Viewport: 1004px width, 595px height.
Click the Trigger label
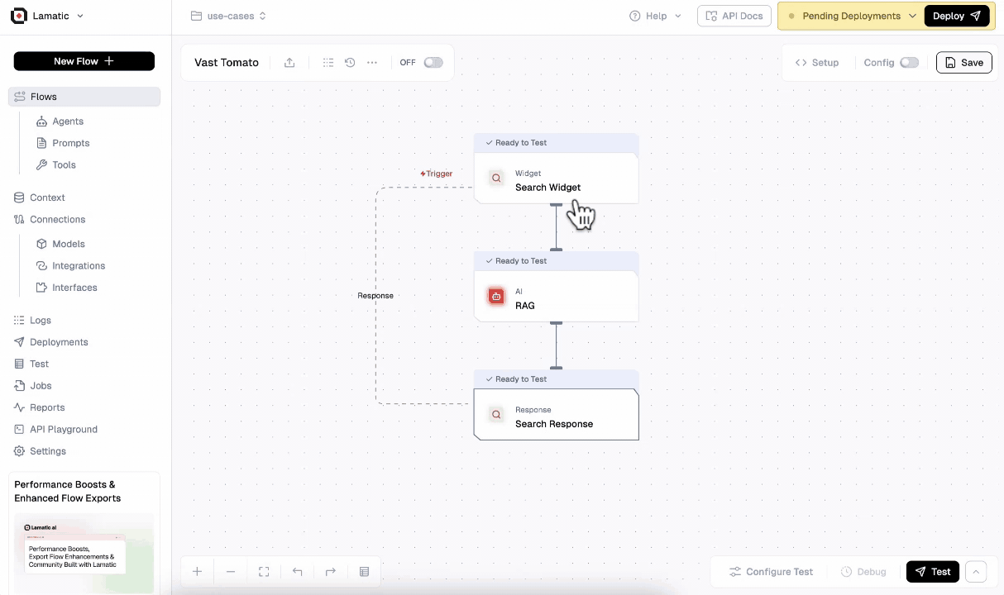click(437, 174)
